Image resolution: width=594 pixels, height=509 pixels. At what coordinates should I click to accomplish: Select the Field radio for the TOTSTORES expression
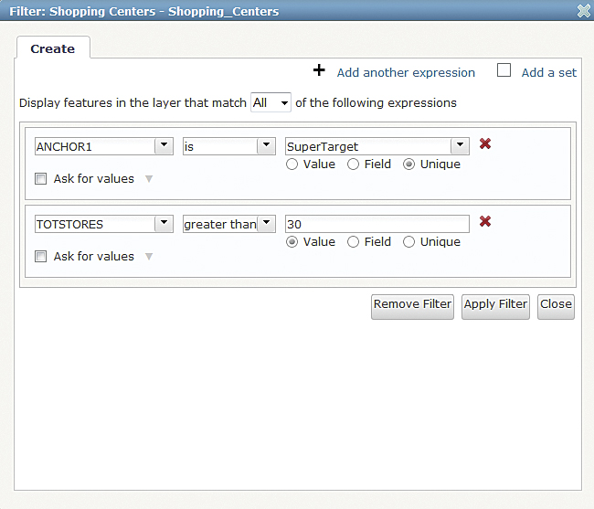tap(353, 242)
